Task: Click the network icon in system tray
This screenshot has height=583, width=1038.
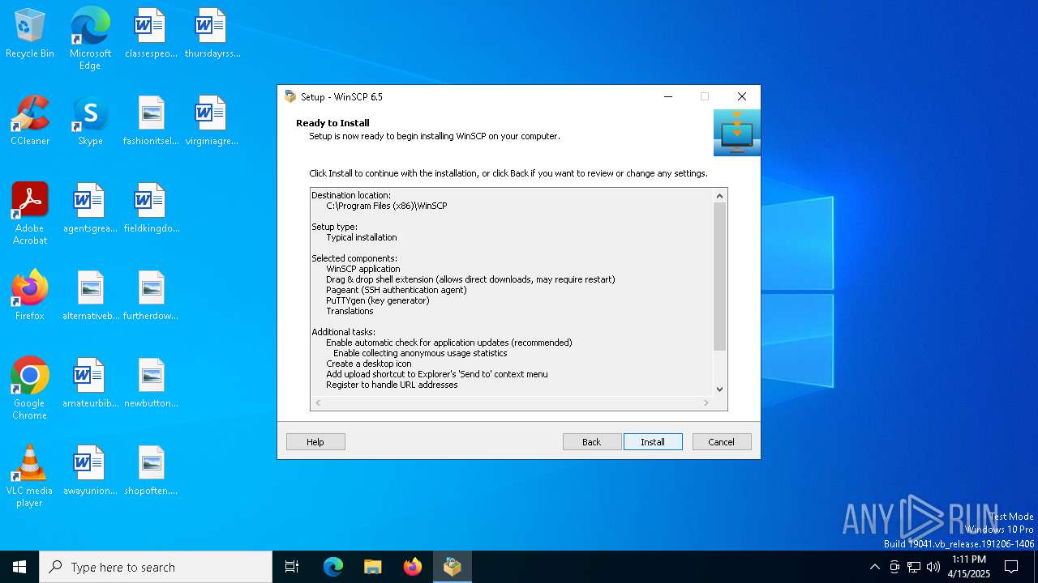Action: (914, 567)
